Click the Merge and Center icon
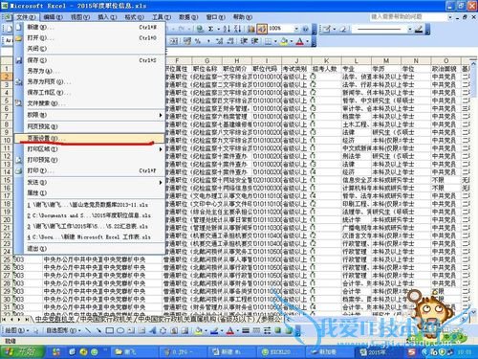Image resolution: width=478 pixels, height=359 pixels. pyautogui.click(x=173, y=41)
